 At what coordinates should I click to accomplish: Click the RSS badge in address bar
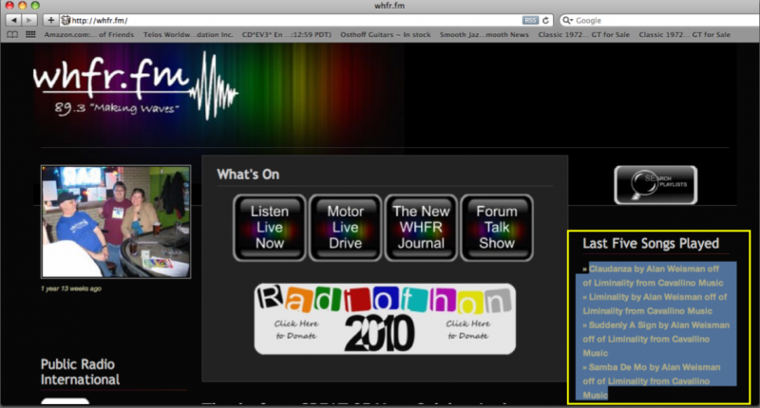530,20
